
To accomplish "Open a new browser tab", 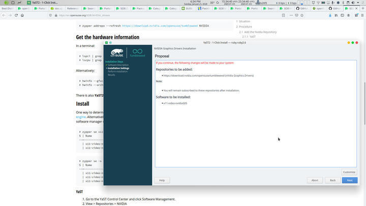I will point(363,9).
